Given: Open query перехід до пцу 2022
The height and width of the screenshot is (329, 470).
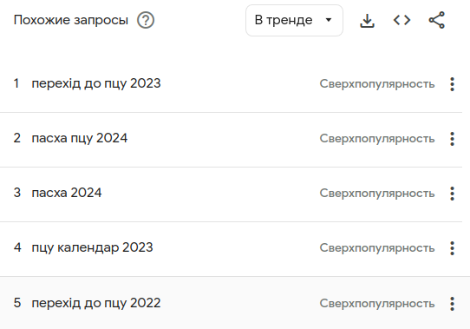Looking at the screenshot, I should pyautogui.click(x=96, y=303).
